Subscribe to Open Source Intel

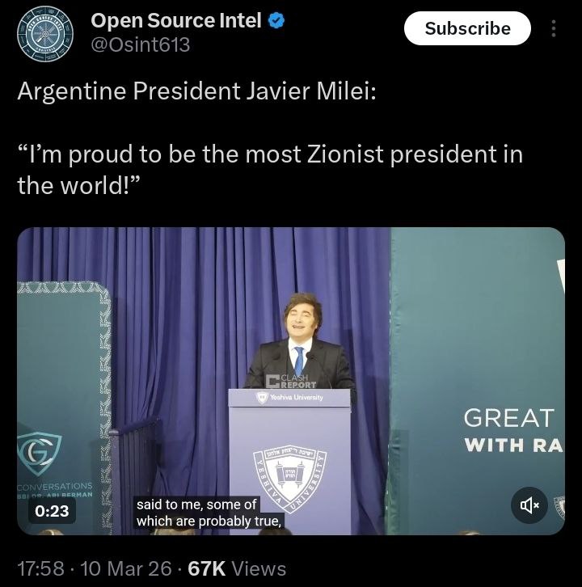coord(467,28)
